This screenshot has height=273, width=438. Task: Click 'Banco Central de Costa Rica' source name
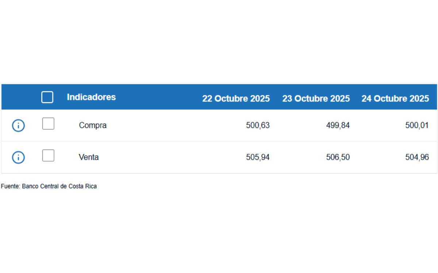59,186
